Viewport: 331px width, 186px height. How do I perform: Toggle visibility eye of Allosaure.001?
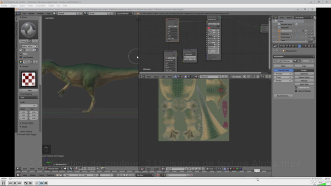pyautogui.click(x=306, y=31)
